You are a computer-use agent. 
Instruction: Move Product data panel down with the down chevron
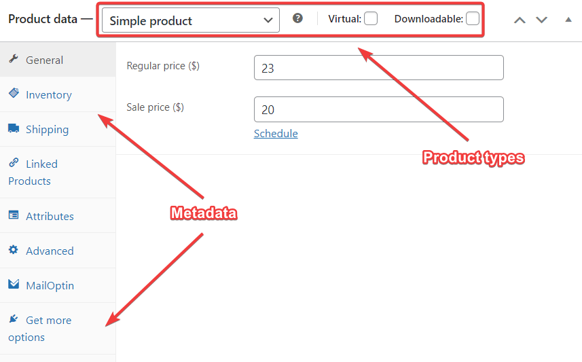(x=541, y=20)
